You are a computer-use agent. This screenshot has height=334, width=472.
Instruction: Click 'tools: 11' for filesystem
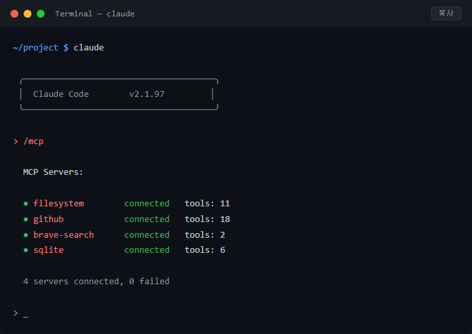coord(207,204)
